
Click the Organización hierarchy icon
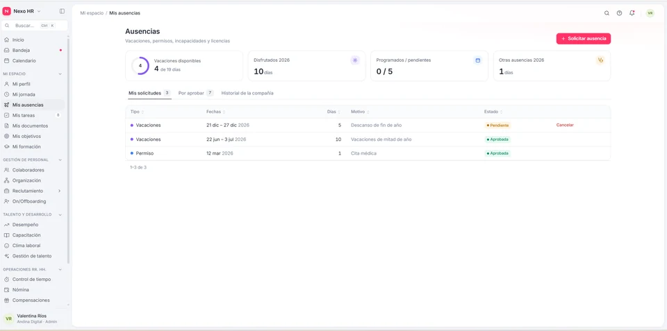pos(6,180)
